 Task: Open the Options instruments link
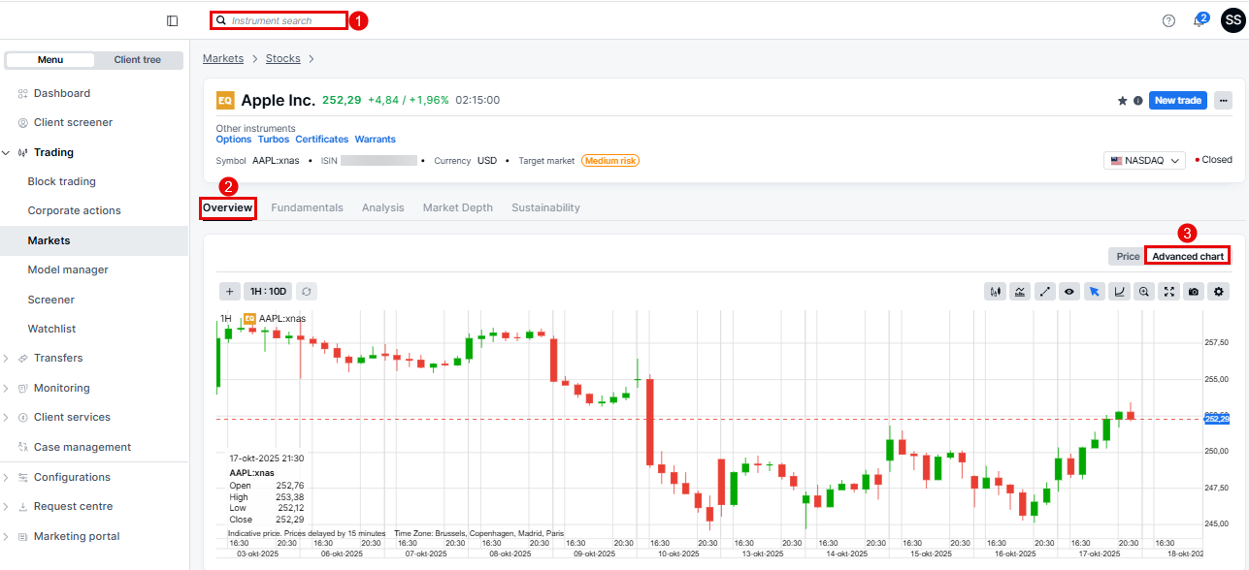pos(234,140)
